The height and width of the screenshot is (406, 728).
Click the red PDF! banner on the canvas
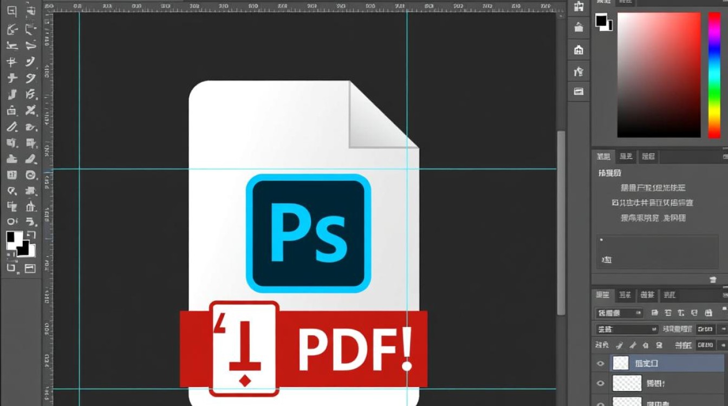point(303,349)
